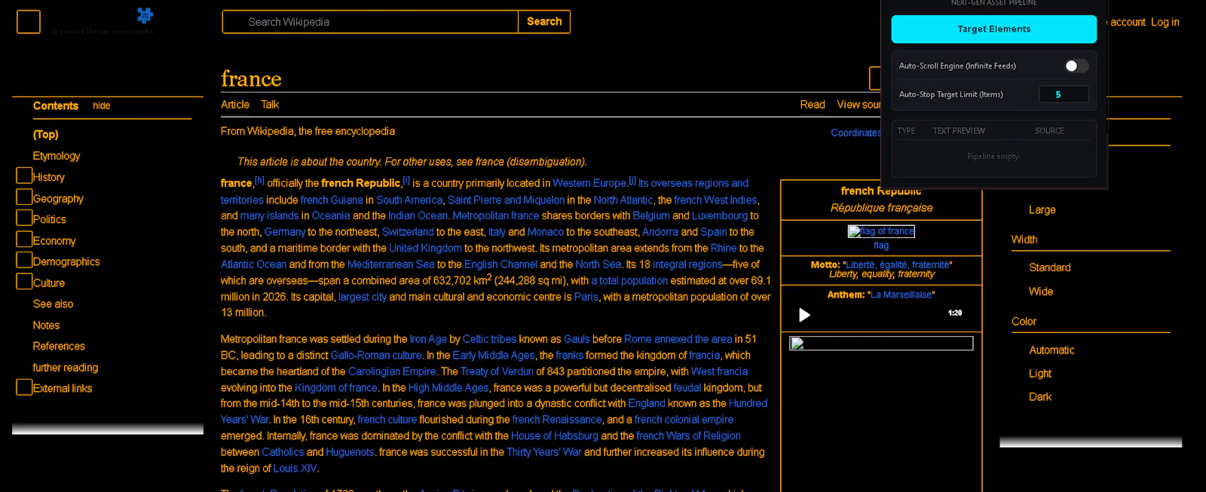1206x492 pixels.
Task: Go to Etymology in contents
Action: pyautogui.click(x=57, y=156)
